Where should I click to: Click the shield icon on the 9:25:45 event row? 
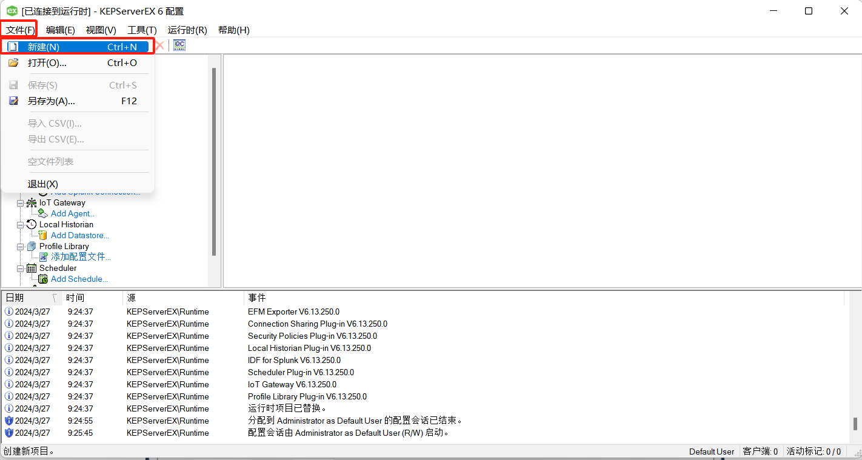pos(9,433)
